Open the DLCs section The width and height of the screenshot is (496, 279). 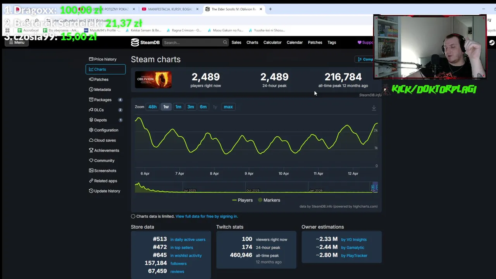pos(105,110)
